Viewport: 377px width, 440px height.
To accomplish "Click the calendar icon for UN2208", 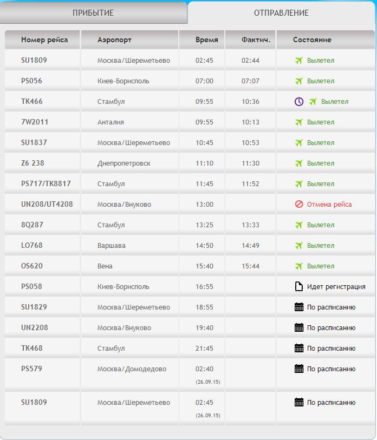I will pos(299,328).
